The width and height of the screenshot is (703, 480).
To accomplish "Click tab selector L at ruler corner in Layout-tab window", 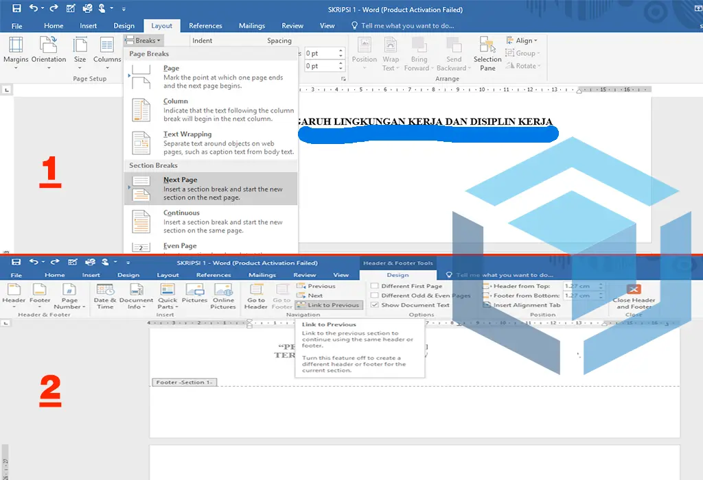I will (x=6, y=90).
